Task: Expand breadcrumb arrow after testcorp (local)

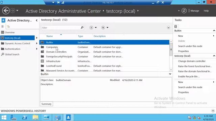Action: coord(138,10)
